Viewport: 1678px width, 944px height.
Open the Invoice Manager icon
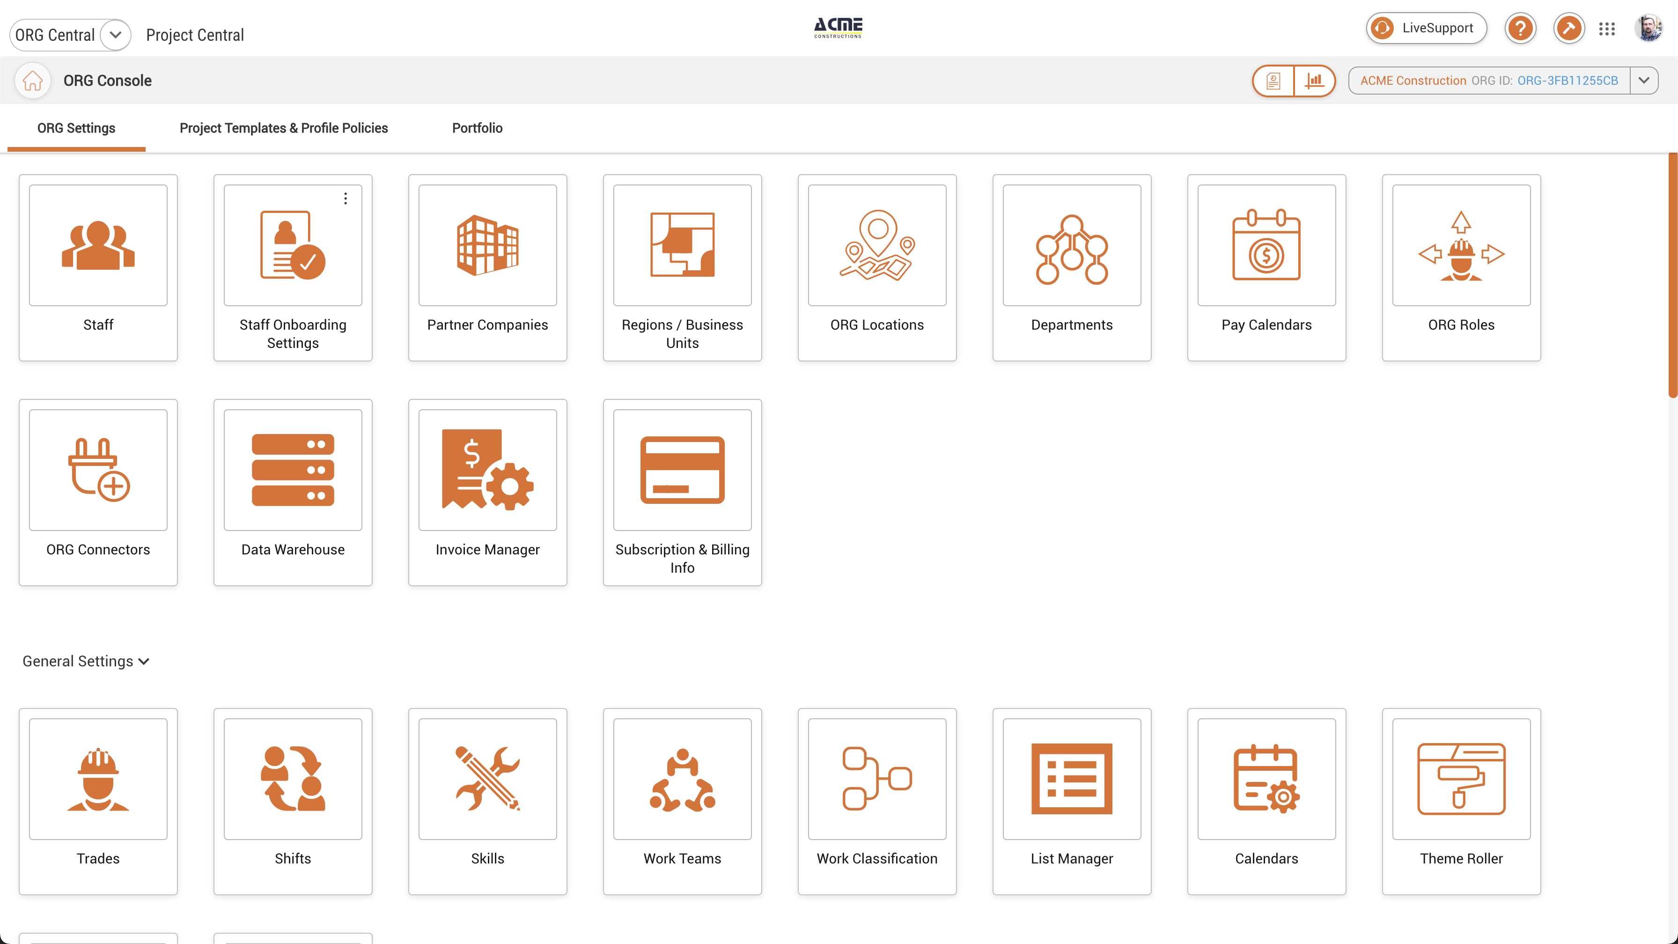tap(487, 470)
